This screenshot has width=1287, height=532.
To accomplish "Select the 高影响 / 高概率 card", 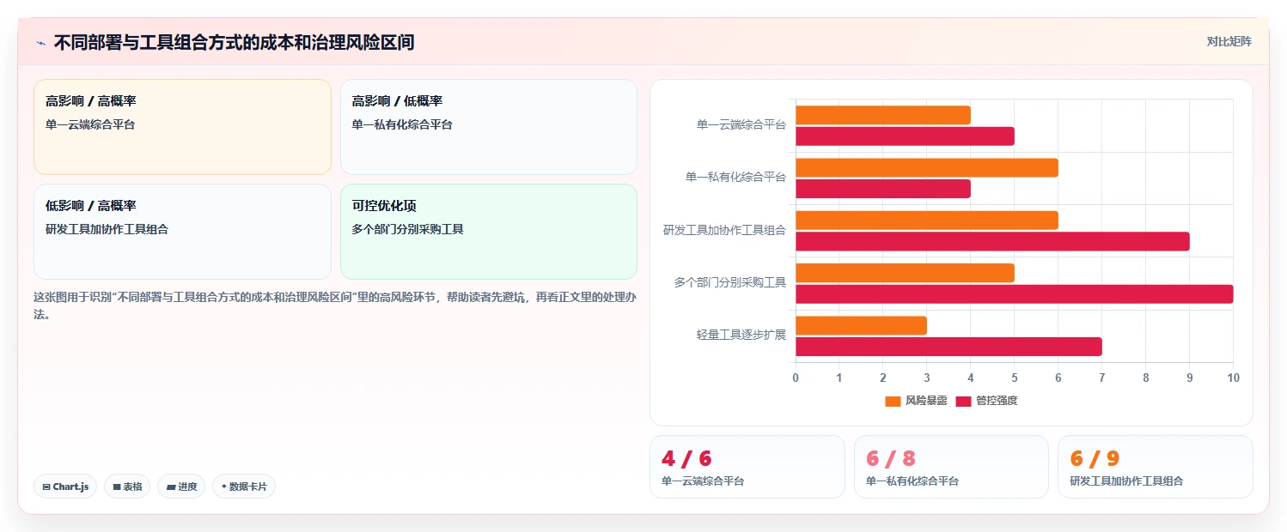I will pyautogui.click(x=182, y=127).
